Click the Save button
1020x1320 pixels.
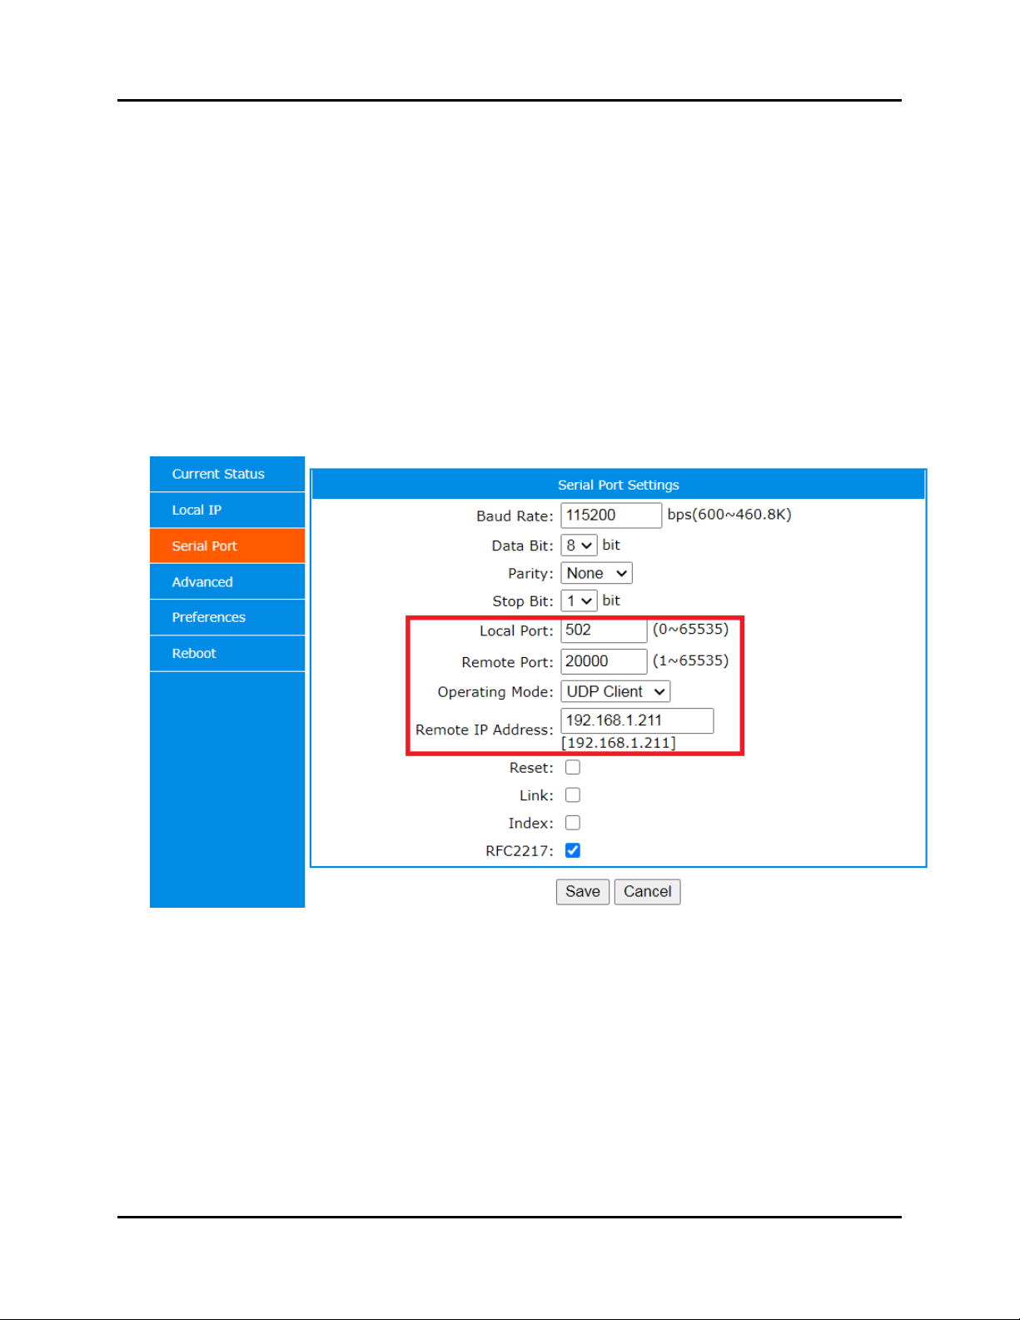click(x=583, y=892)
